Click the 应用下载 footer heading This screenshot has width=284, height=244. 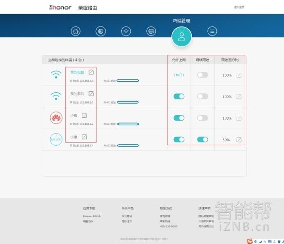(x=89, y=209)
